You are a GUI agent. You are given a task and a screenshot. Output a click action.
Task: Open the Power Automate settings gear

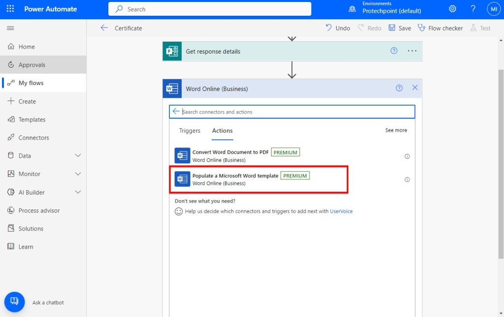[452, 8]
